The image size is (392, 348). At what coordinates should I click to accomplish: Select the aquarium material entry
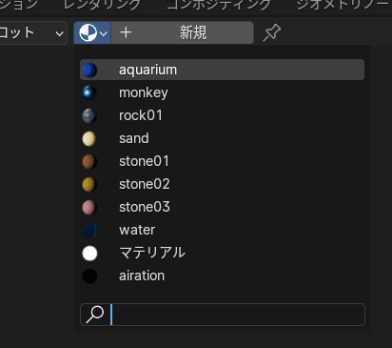coord(222,70)
